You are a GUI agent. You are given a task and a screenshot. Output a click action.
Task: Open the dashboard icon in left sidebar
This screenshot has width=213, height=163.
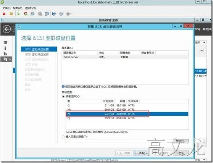tap(5, 43)
